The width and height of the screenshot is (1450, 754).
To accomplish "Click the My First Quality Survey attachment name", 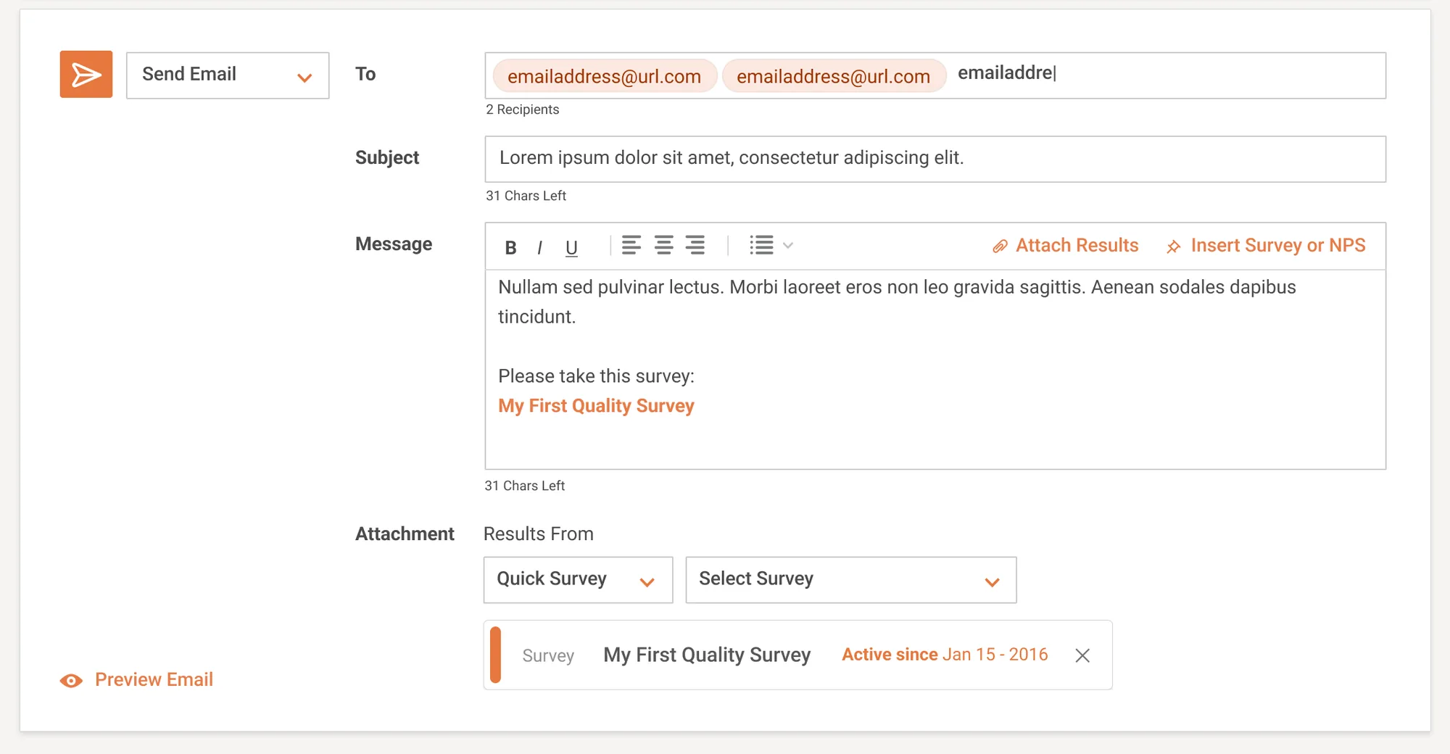I will click(707, 655).
